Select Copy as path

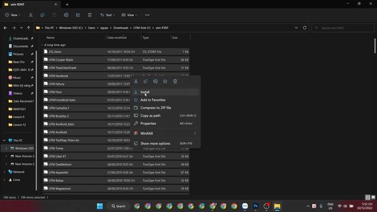click(166, 115)
